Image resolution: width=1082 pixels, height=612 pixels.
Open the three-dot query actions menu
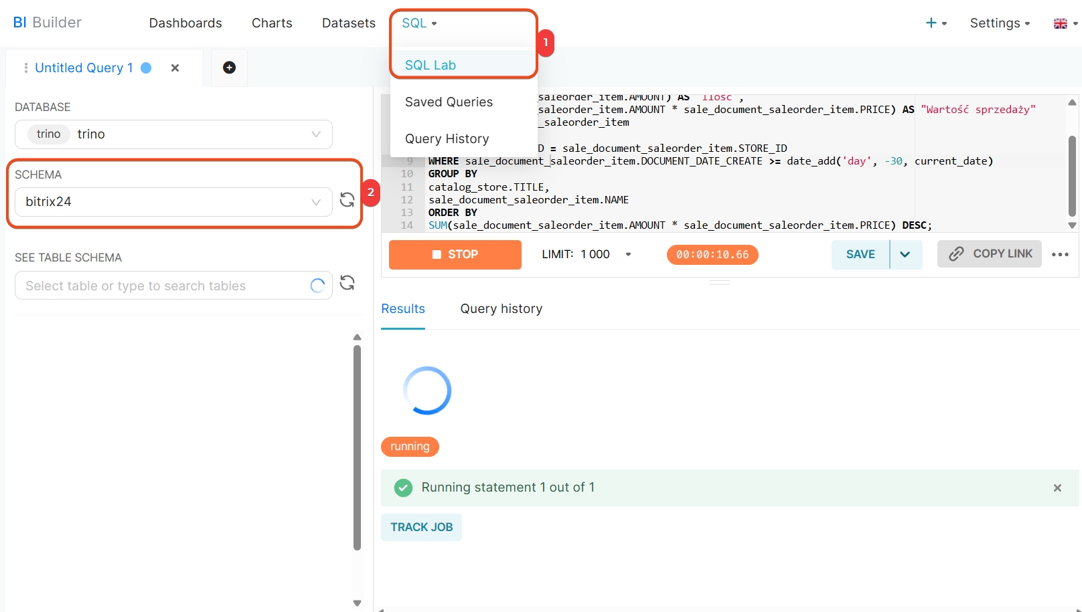(x=1060, y=254)
